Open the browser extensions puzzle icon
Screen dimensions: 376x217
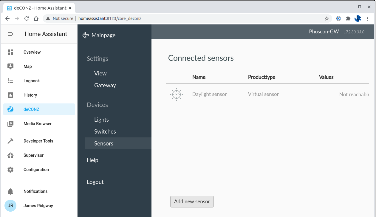pyautogui.click(x=348, y=18)
